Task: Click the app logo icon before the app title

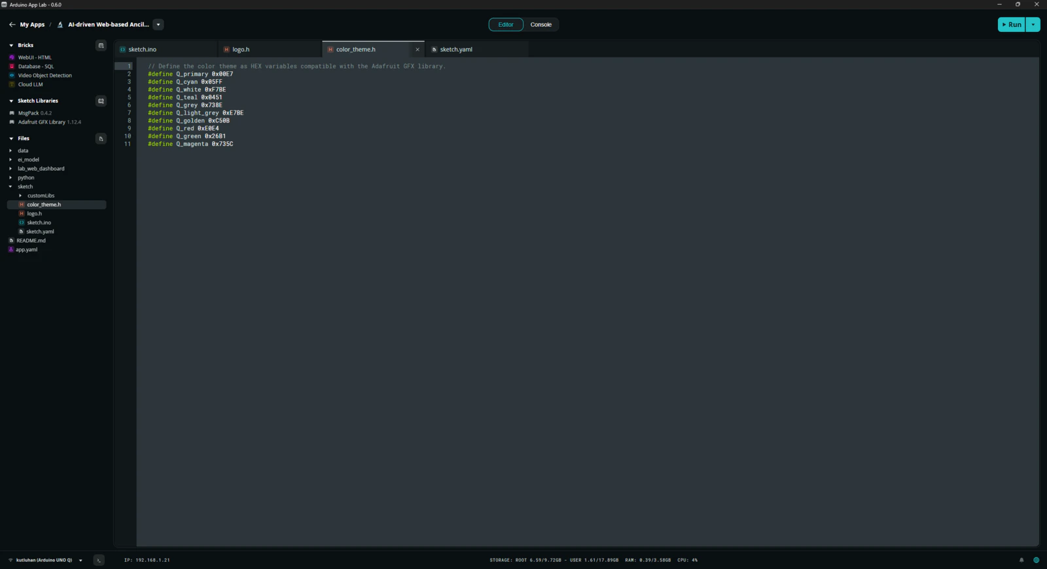Action: [x=60, y=25]
